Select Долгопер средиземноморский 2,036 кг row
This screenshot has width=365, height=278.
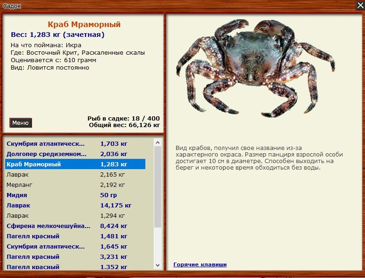[75, 154]
